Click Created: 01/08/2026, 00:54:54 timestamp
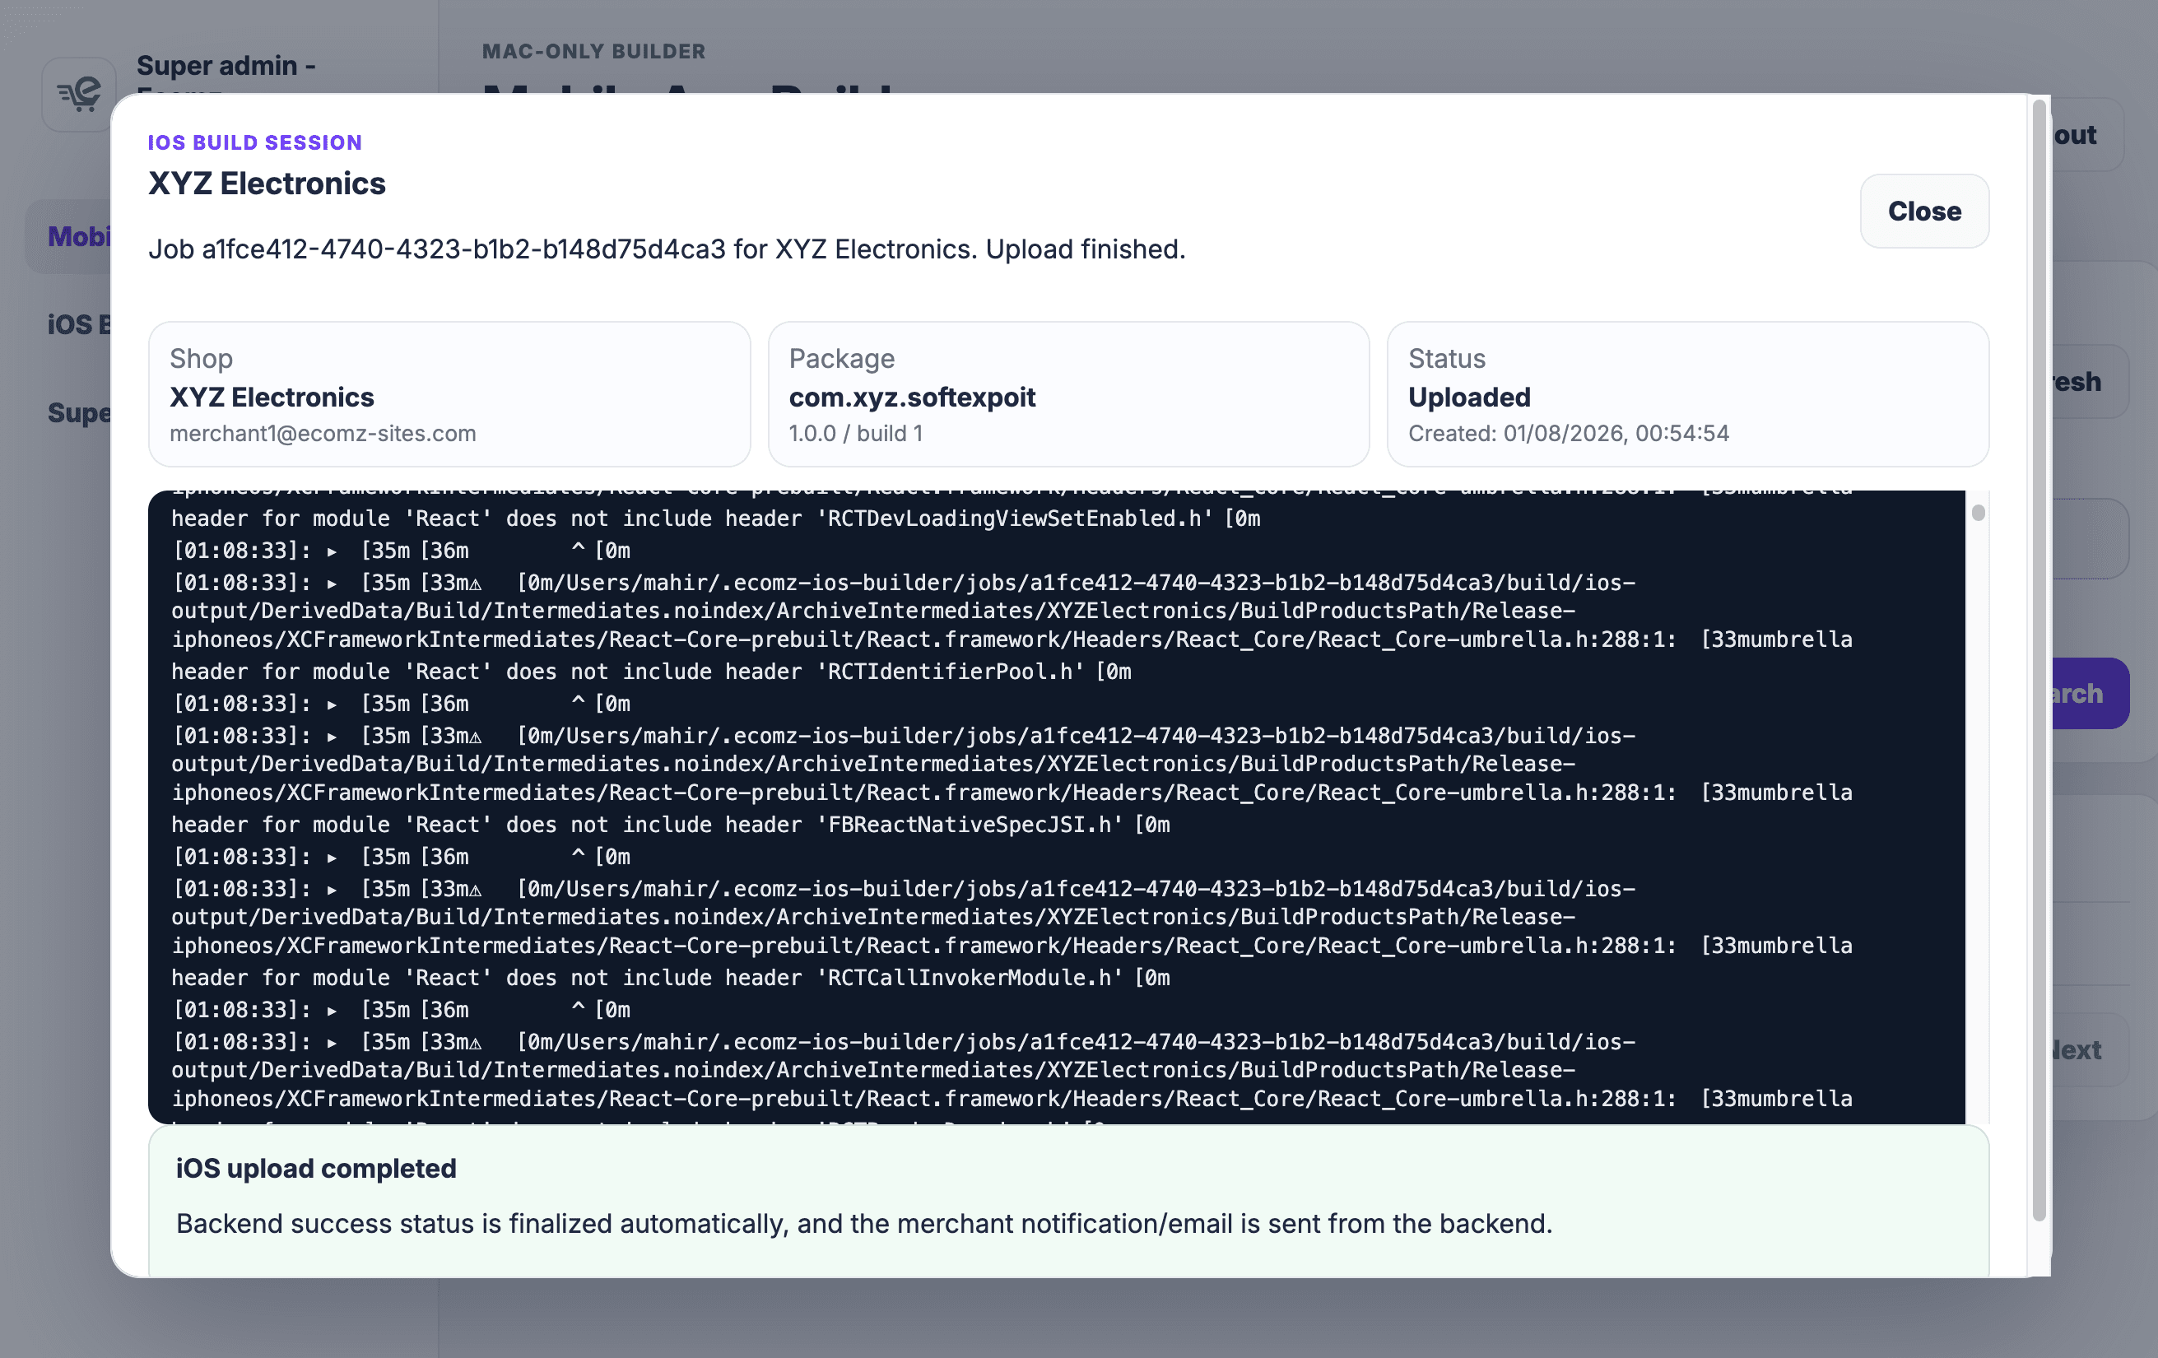Viewport: 2158px width, 1358px height. pos(1569,433)
